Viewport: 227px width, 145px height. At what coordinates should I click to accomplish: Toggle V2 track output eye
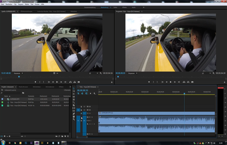(x=90, y=110)
